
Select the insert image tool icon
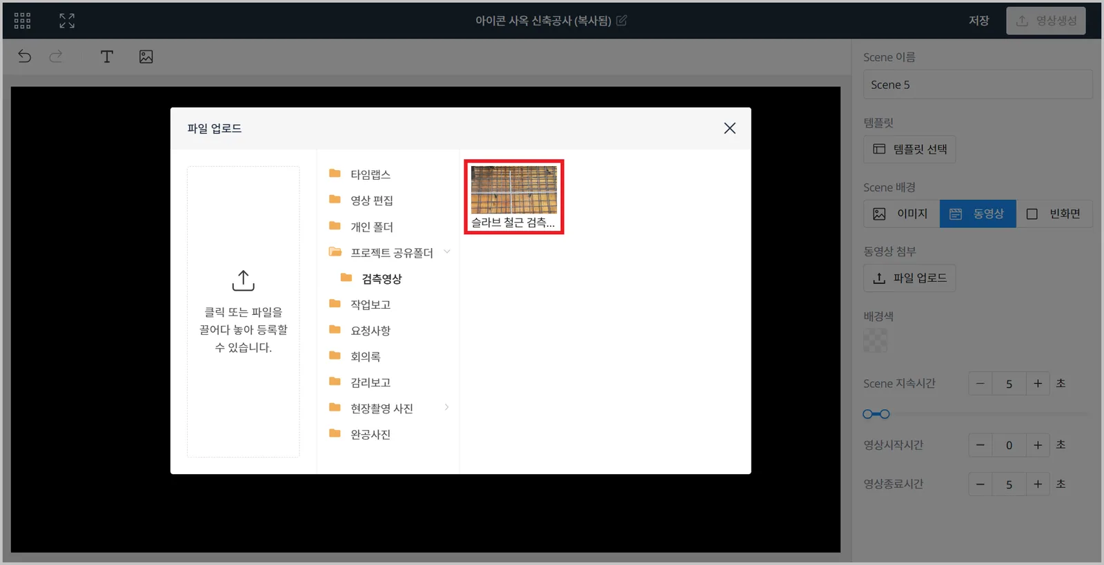146,56
